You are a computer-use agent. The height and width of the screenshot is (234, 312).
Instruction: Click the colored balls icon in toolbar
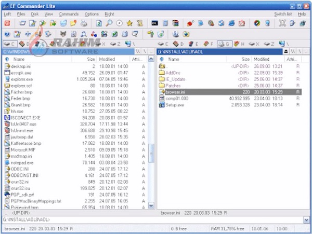pyautogui.click(x=94, y=34)
